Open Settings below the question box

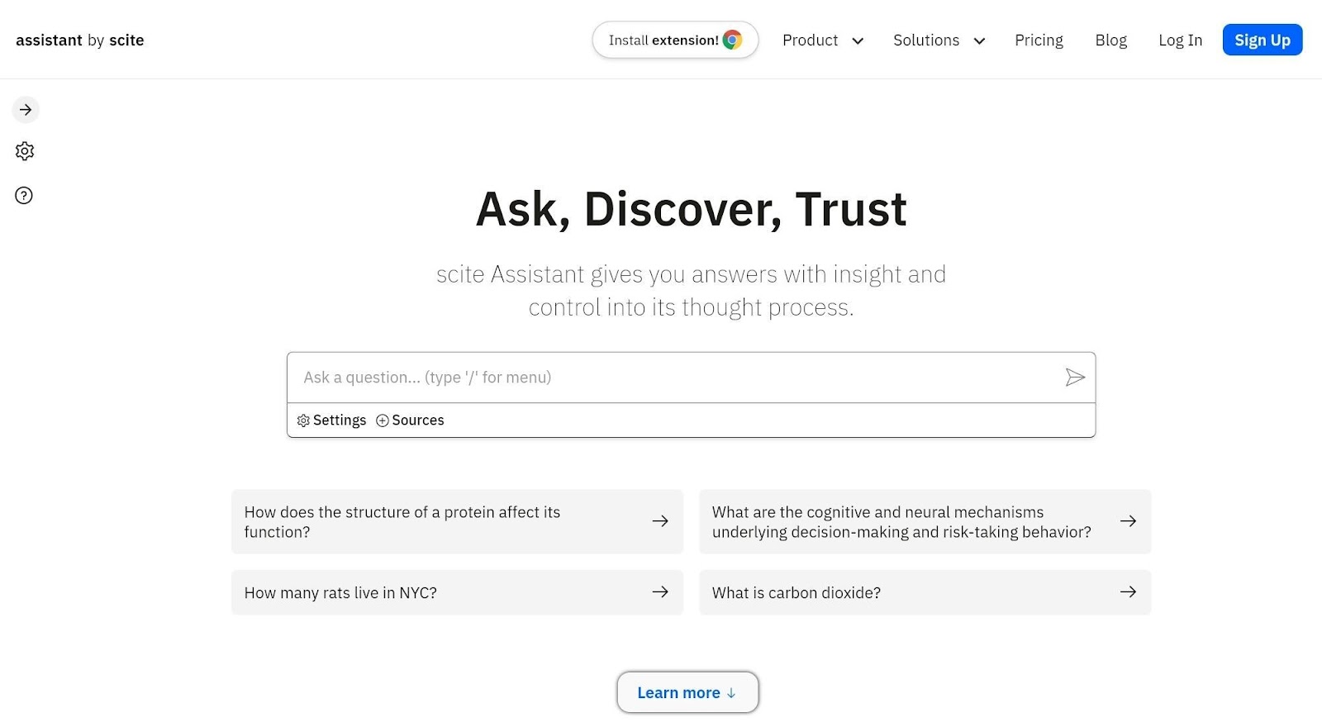[331, 420]
